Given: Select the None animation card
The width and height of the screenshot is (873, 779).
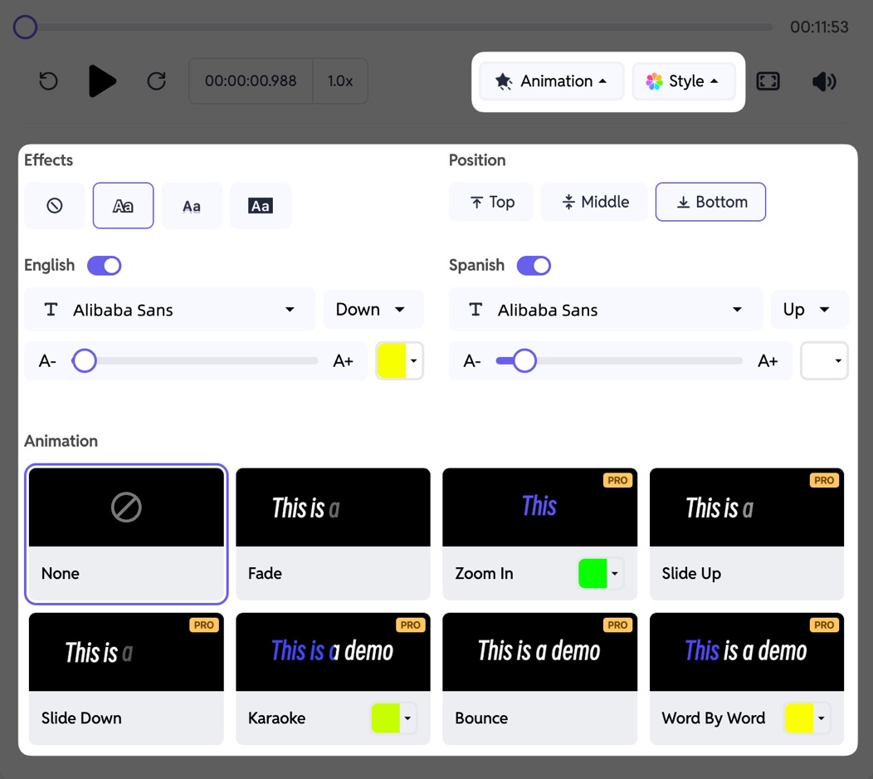Looking at the screenshot, I should (x=126, y=534).
